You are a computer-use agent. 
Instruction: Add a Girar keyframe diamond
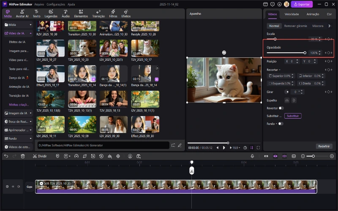click(329, 92)
